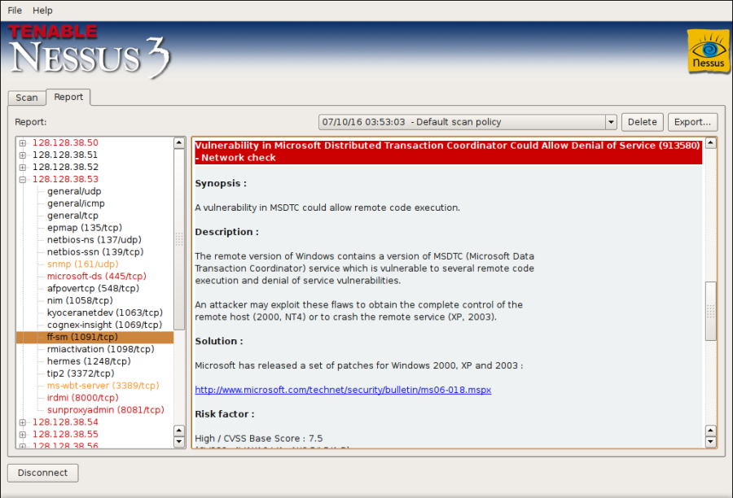Click host tree scrollbar thumb
The image size is (733, 498).
click(179, 240)
